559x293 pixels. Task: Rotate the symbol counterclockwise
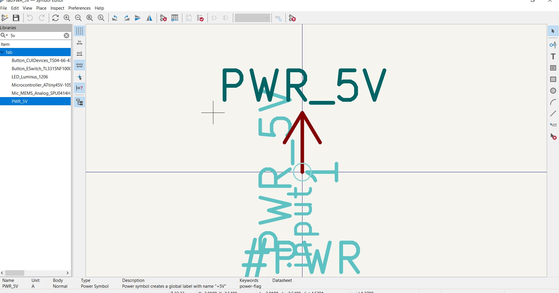pos(115,18)
